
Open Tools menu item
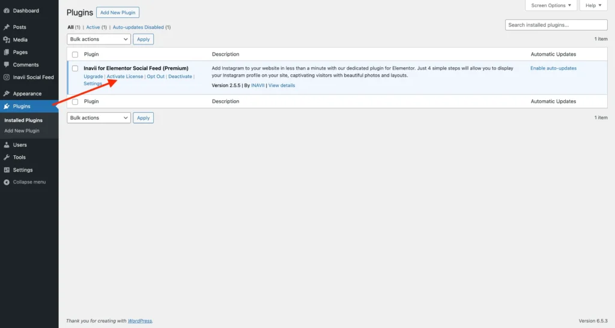pyautogui.click(x=19, y=157)
